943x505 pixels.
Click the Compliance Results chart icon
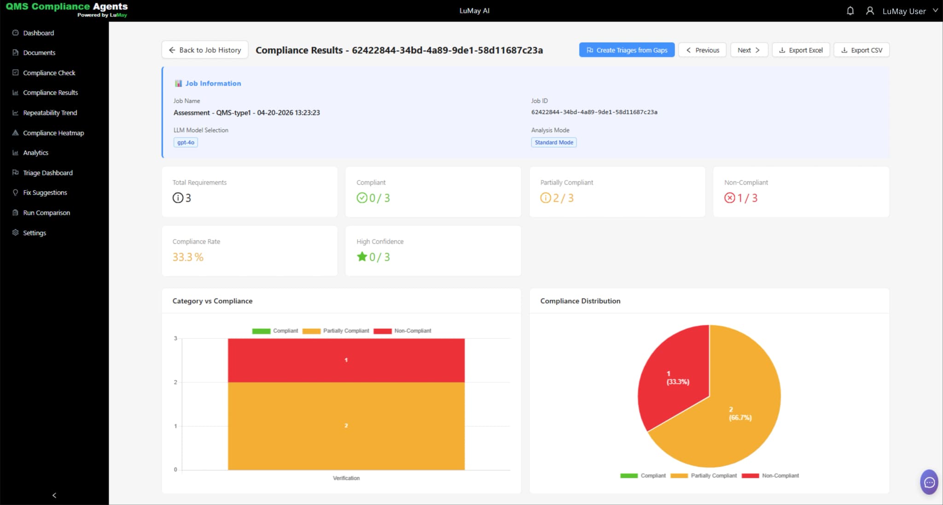pyautogui.click(x=15, y=93)
